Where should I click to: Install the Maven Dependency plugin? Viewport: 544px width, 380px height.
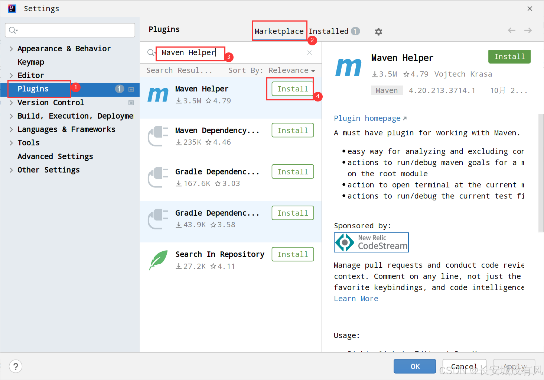tap(293, 131)
